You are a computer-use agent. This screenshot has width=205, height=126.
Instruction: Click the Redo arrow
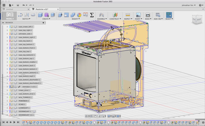pos(30,5)
